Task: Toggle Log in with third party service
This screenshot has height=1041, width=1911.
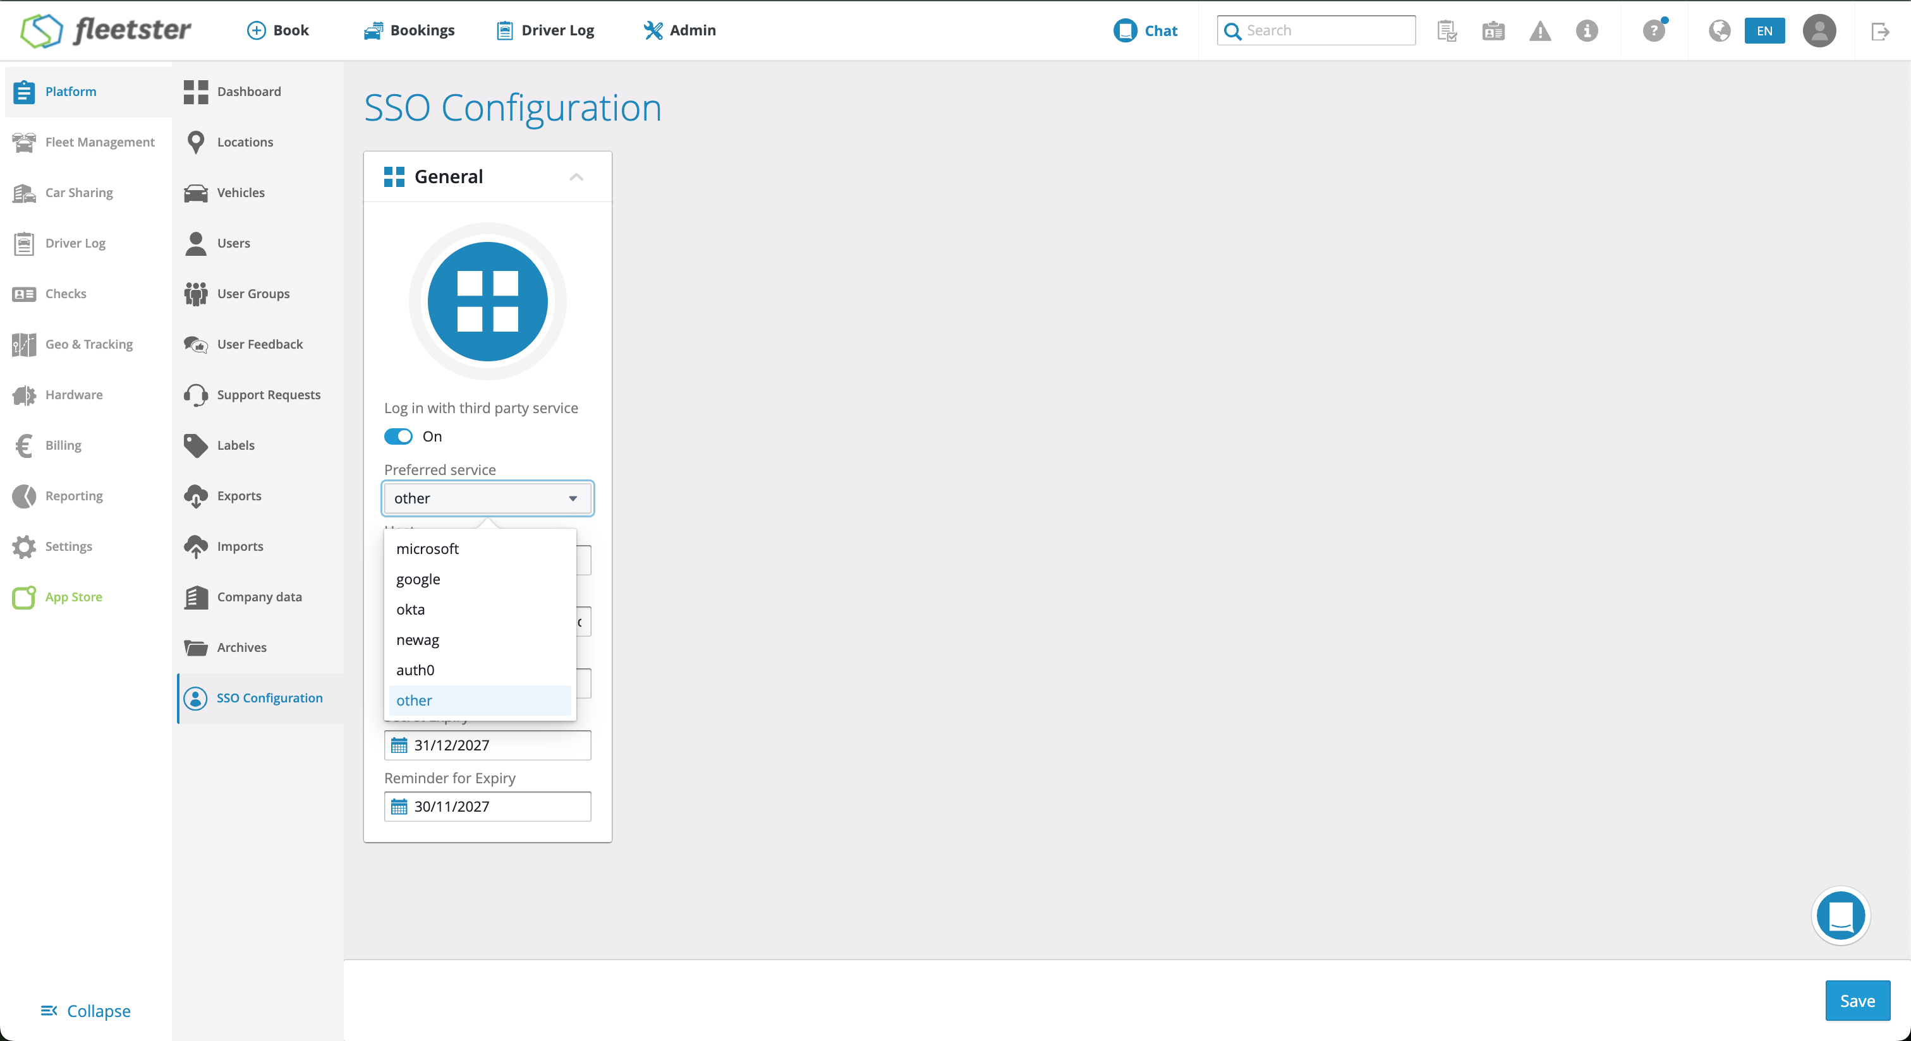Action: click(x=398, y=436)
